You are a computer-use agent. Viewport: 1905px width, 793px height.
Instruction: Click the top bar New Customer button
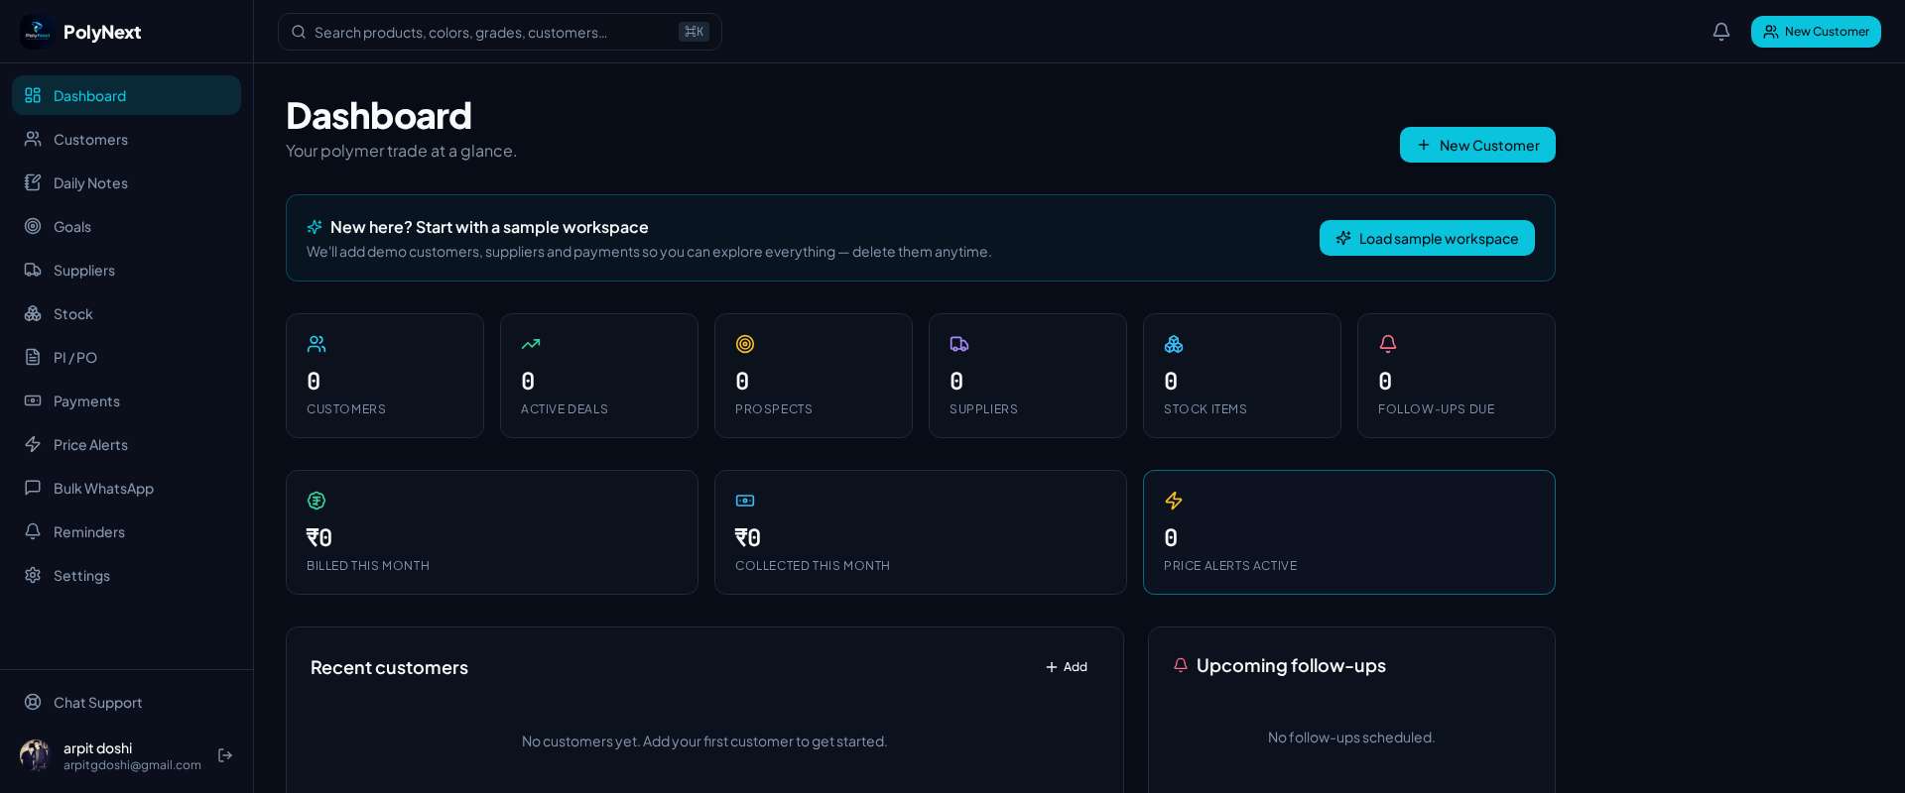pos(1816,32)
